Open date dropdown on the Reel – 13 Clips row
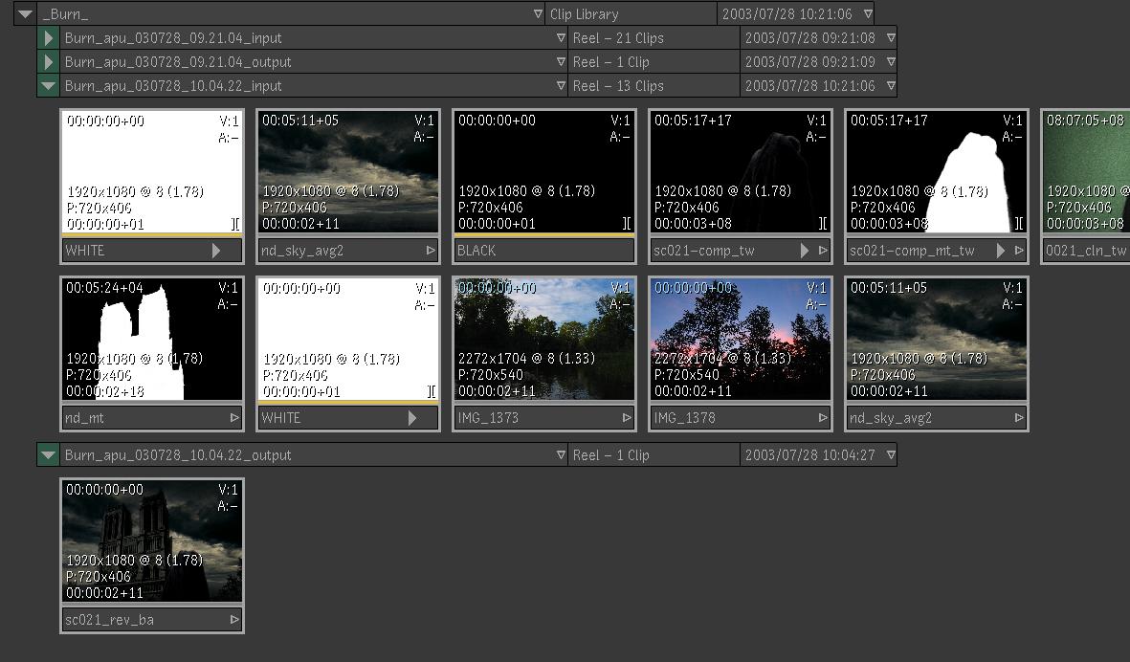1130x662 pixels. coord(891,86)
